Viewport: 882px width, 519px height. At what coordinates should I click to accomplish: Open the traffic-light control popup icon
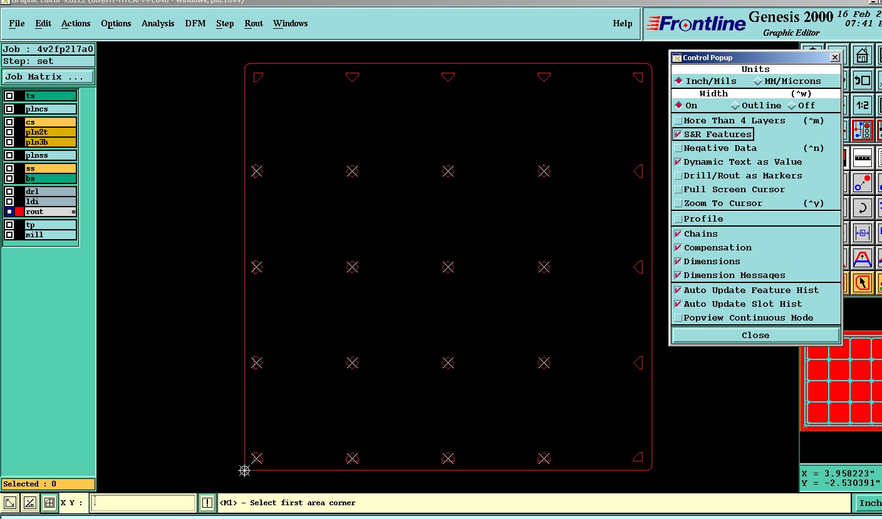pyautogui.click(x=863, y=131)
